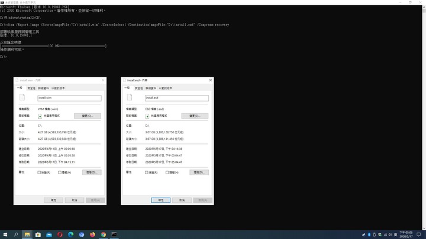Close the install.wim properties dialog
This screenshot has height=239, width=426.
click(103, 80)
